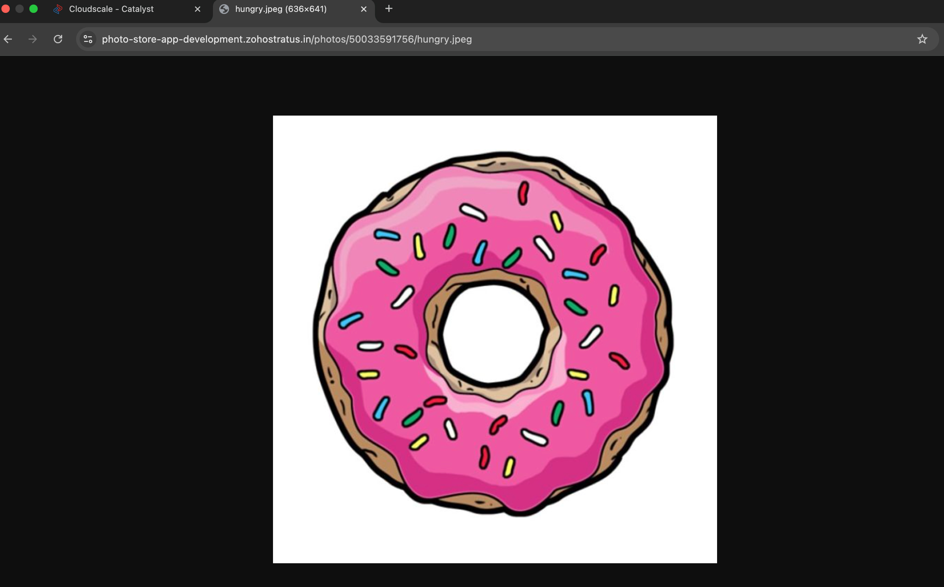Click the globe favicon on the hungry.jpeg tab
The image size is (944, 587).
(224, 9)
